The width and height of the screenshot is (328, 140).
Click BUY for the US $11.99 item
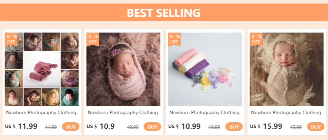[71, 127]
